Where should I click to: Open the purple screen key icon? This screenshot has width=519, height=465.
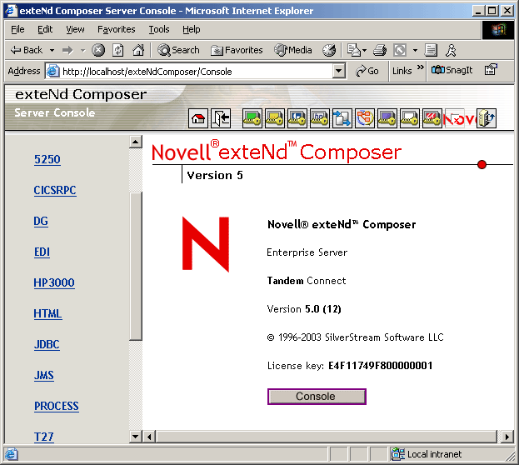(x=387, y=118)
